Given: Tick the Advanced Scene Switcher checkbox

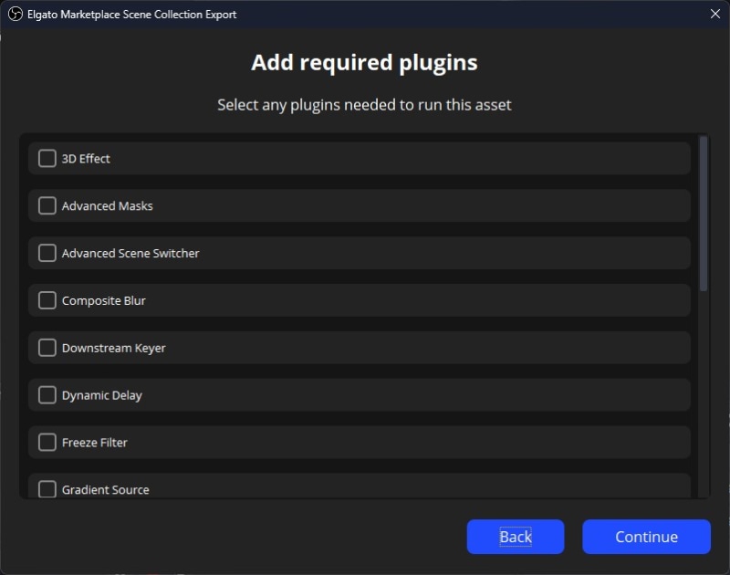Looking at the screenshot, I should [x=47, y=253].
